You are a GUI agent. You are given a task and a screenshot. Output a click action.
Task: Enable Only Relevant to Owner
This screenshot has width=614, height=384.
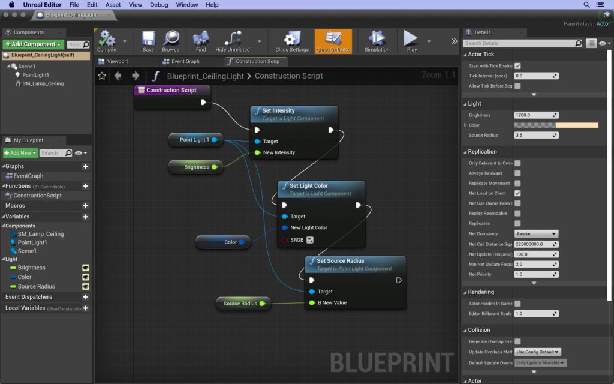[517, 163]
